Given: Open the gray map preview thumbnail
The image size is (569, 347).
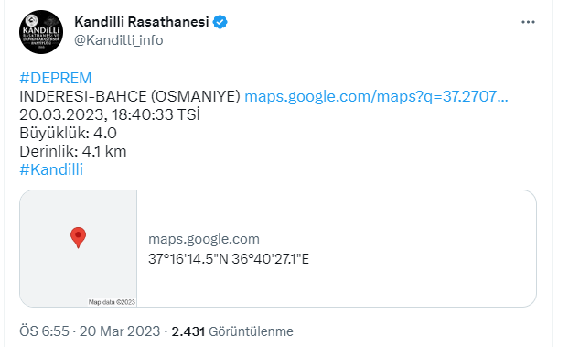Looking at the screenshot, I should 79,248.
